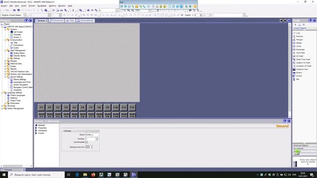Select the Graphic IO Field object
Viewport: 317px width, 178px height.
pyautogui.click(x=303, y=63)
